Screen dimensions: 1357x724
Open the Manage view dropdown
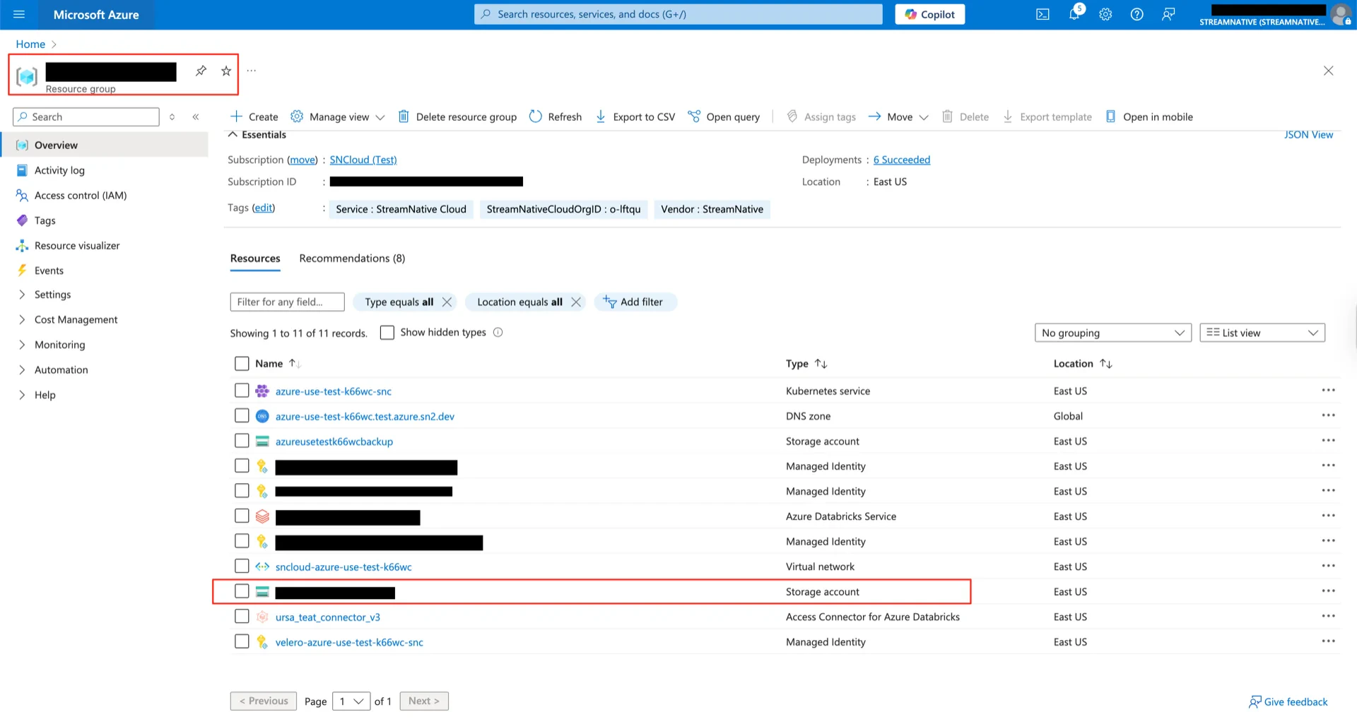pos(338,117)
